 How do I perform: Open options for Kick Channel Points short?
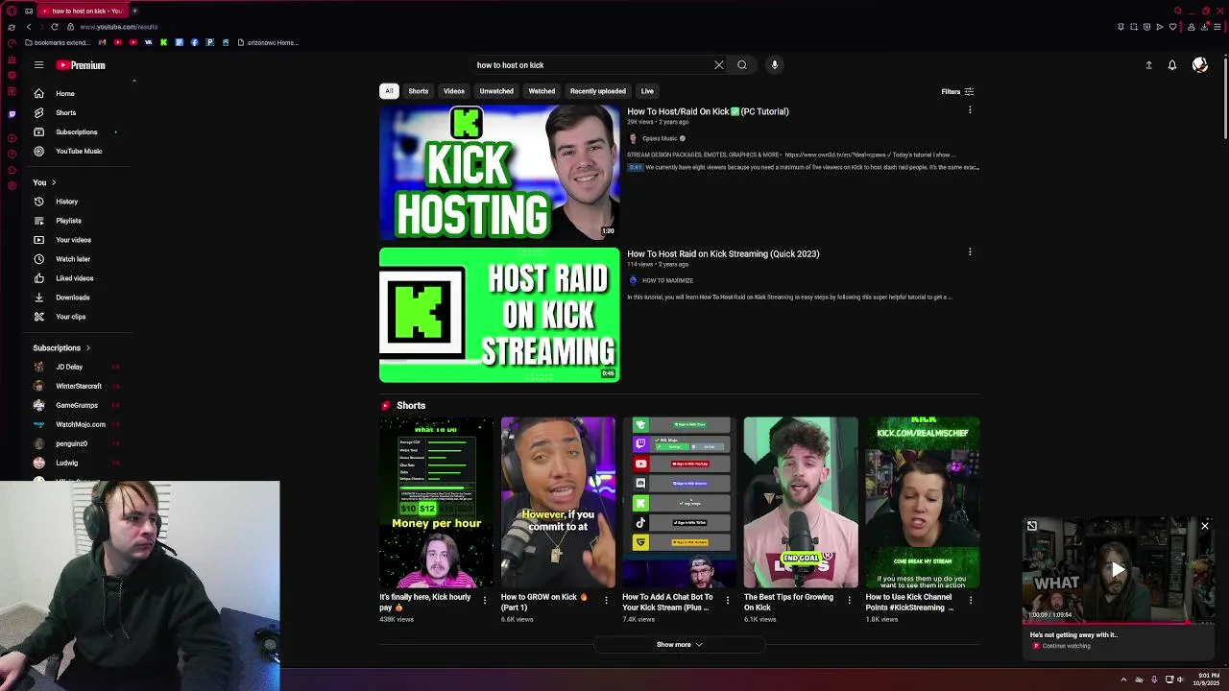point(971,601)
